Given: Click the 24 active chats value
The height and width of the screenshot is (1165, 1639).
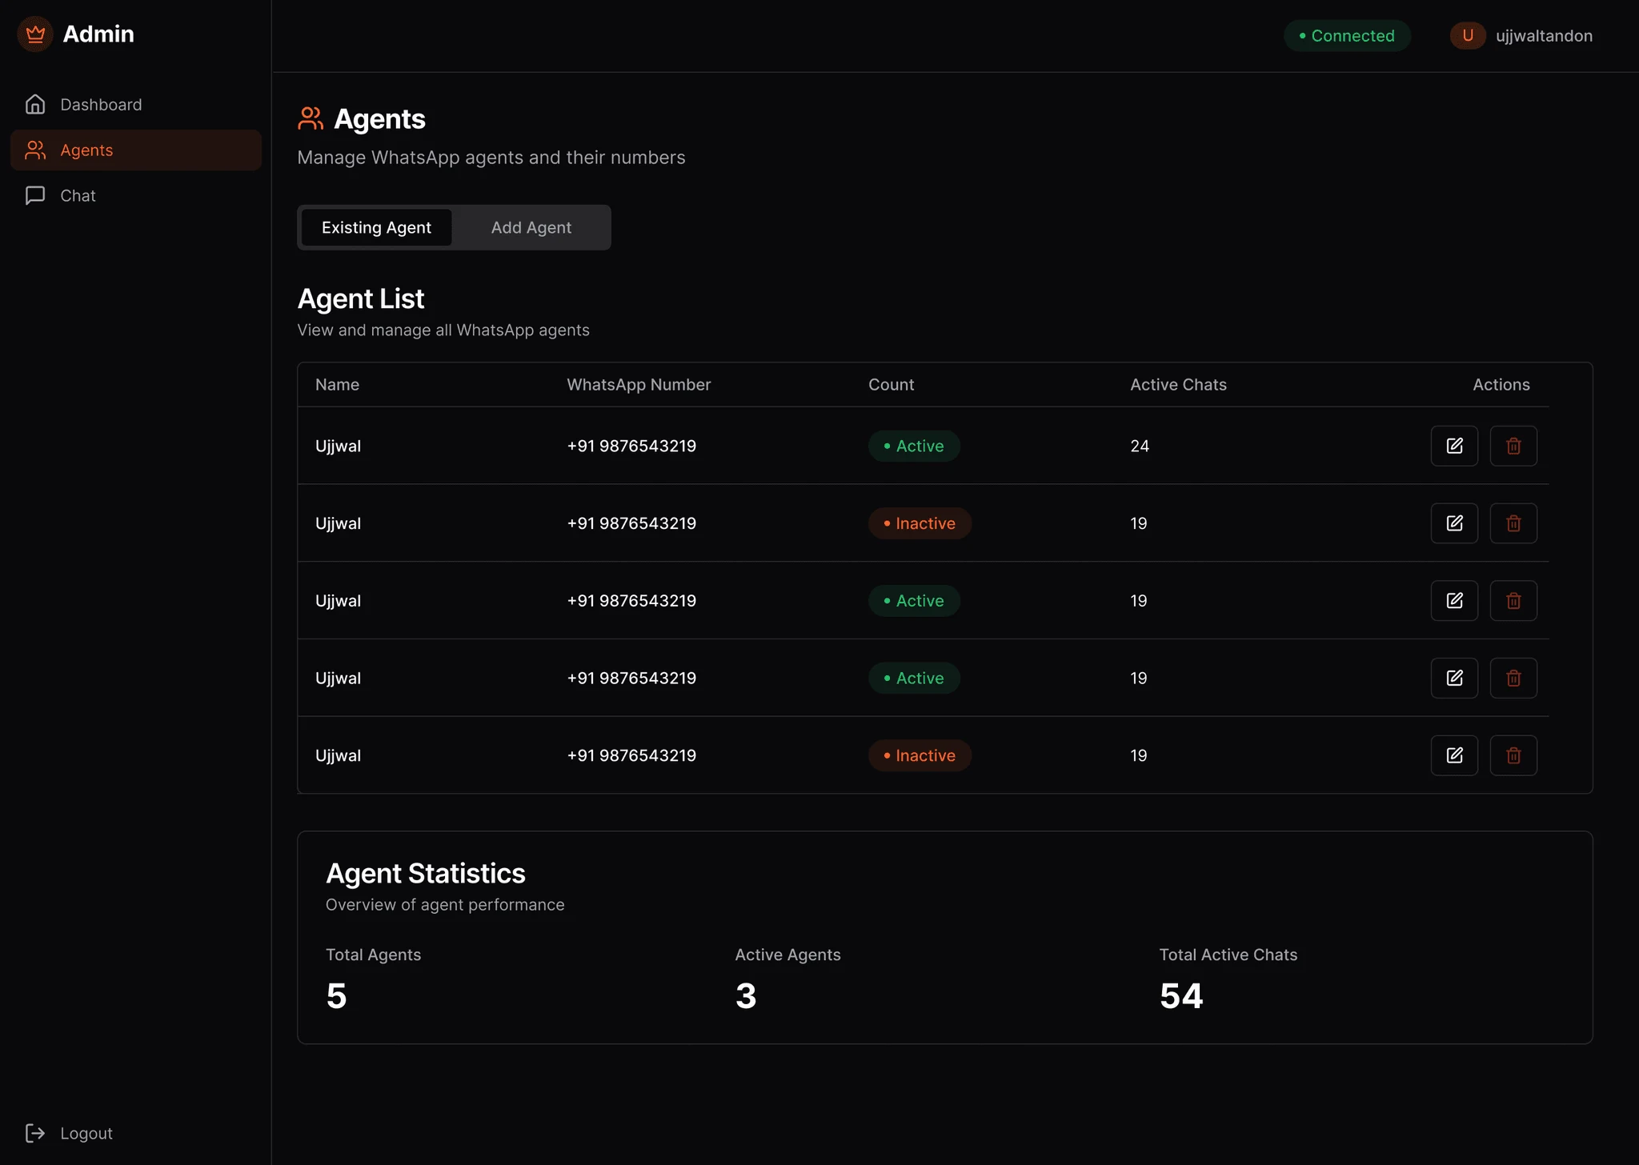Looking at the screenshot, I should 1140,446.
